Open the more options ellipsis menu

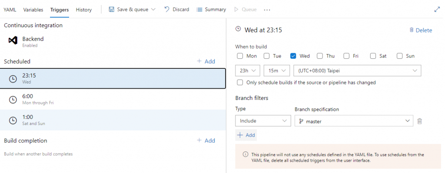coord(267,10)
